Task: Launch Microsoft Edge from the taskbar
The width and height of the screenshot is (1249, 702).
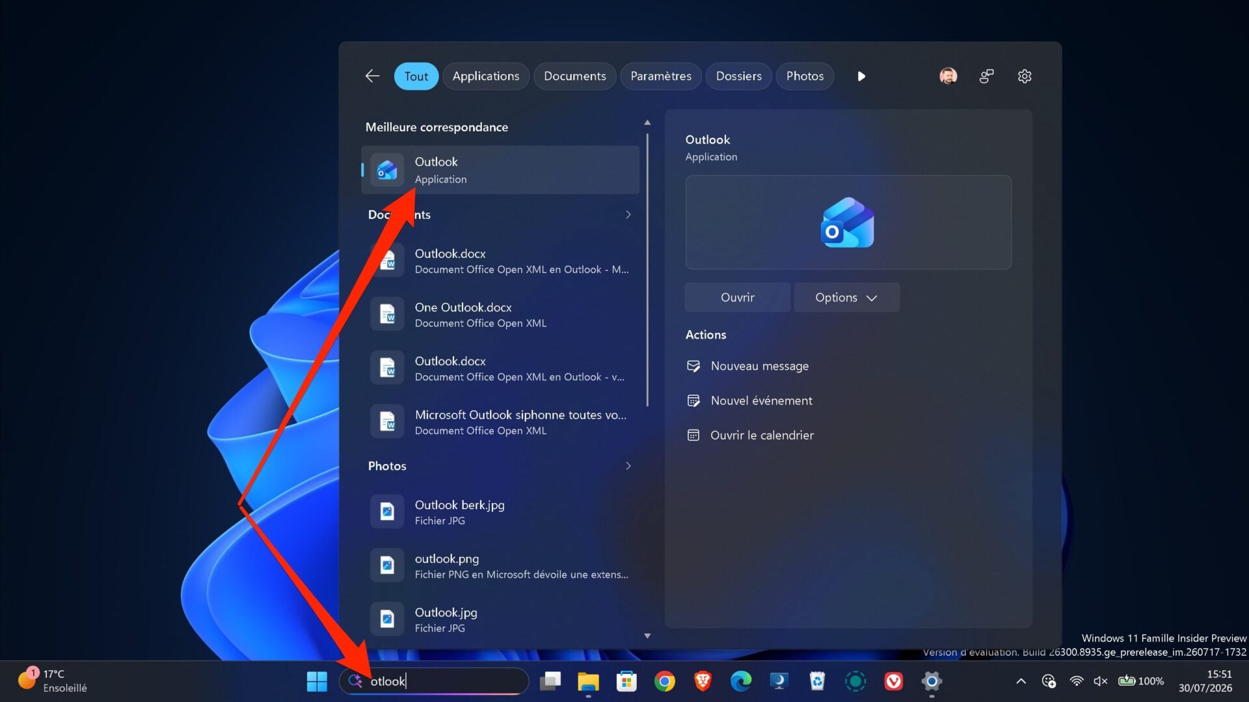Action: click(740, 681)
